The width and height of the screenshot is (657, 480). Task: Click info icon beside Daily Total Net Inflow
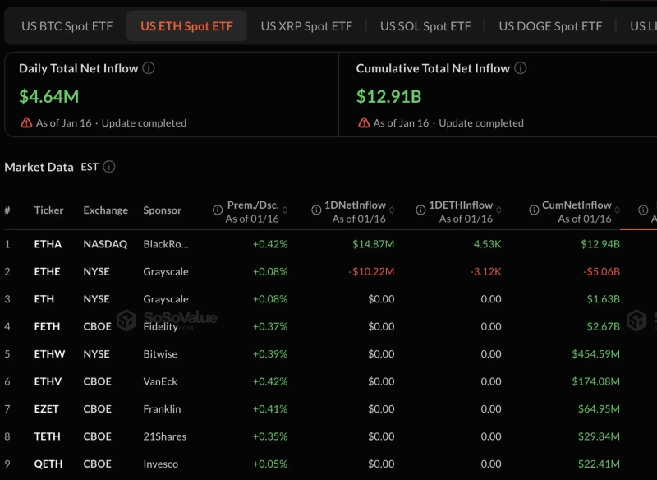pos(149,69)
